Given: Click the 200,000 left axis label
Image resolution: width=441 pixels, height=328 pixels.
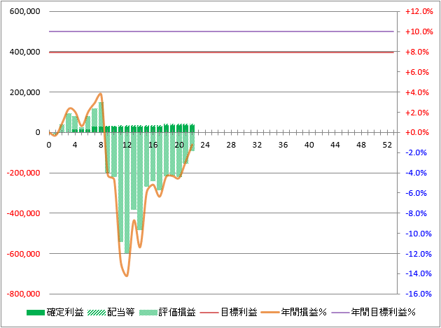Looking at the screenshot, I should (x=24, y=92).
